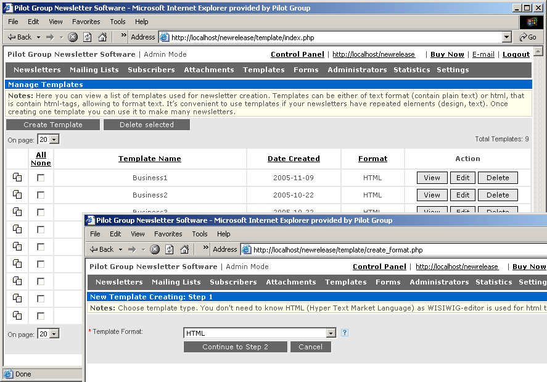Screen dimensions: 547x382
Task: Open the Template Format HTML dropdown
Action: pyautogui.click(x=331, y=333)
